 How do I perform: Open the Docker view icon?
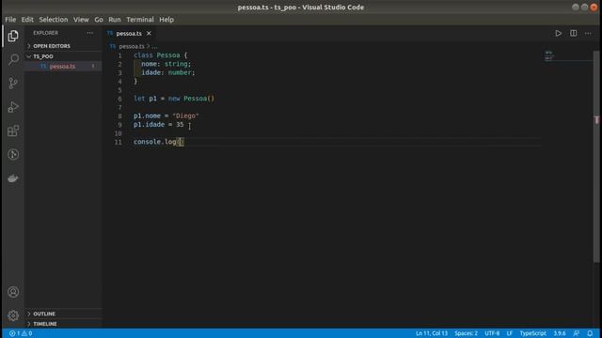click(13, 178)
